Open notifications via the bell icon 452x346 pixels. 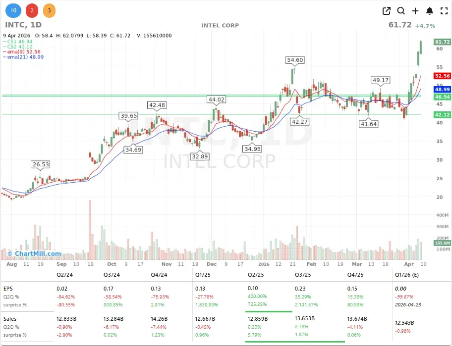[x=429, y=10]
